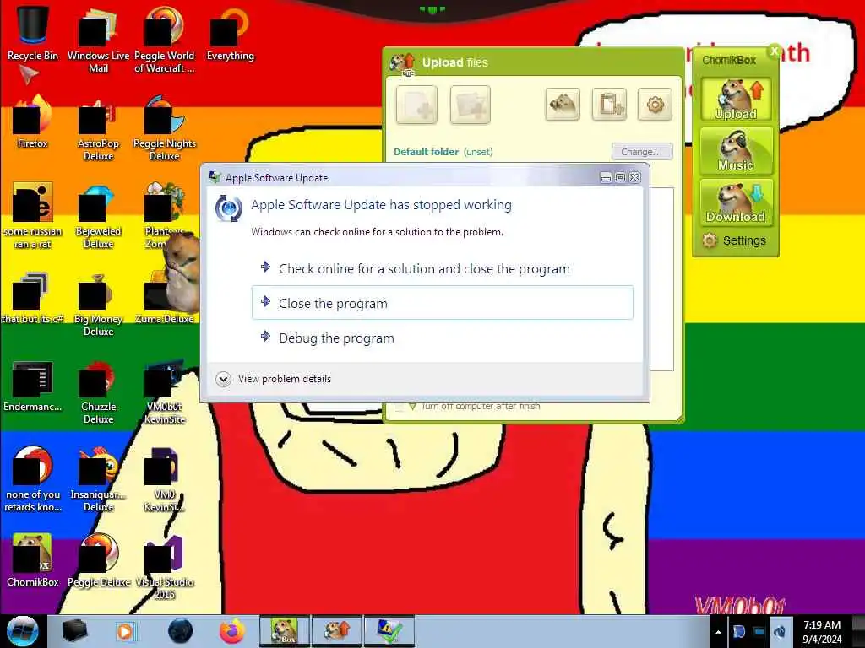Open Peggle World of Warcraft shortcut
This screenshot has height=648, width=865.
(165, 39)
